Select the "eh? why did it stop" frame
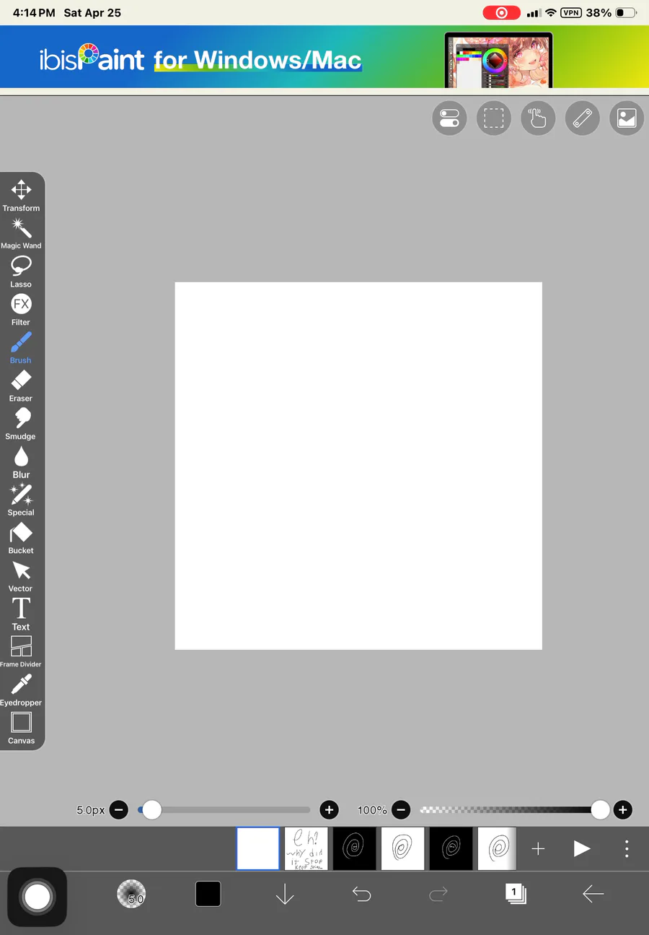This screenshot has height=935, width=649. click(x=306, y=848)
